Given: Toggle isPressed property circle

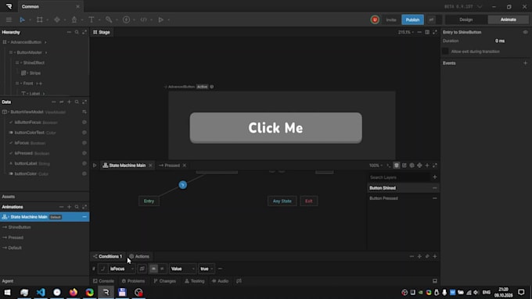Looking at the screenshot, I should tap(84, 153).
